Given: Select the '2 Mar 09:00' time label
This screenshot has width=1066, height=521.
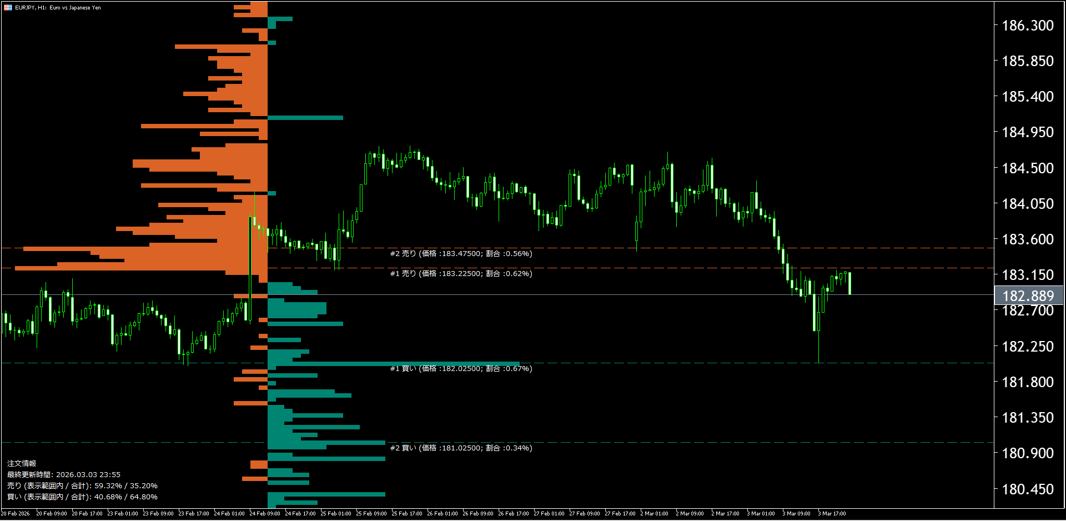Looking at the screenshot, I should [690, 514].
